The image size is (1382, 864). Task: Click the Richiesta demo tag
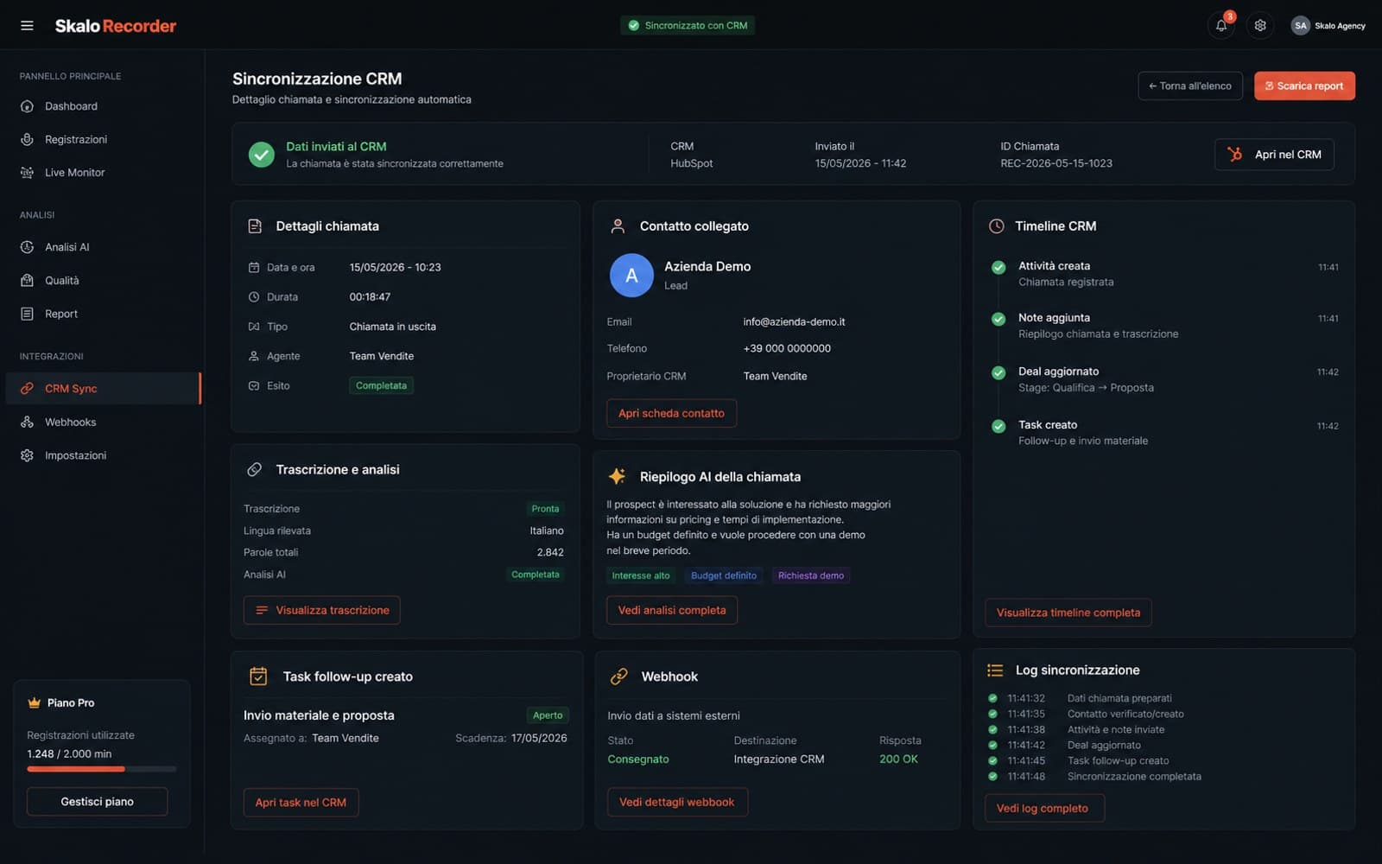(x=811, y=575)
